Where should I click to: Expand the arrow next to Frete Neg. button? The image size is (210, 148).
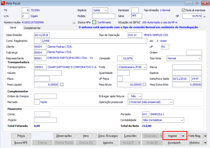pyautogui.click(x=205, y=136)
